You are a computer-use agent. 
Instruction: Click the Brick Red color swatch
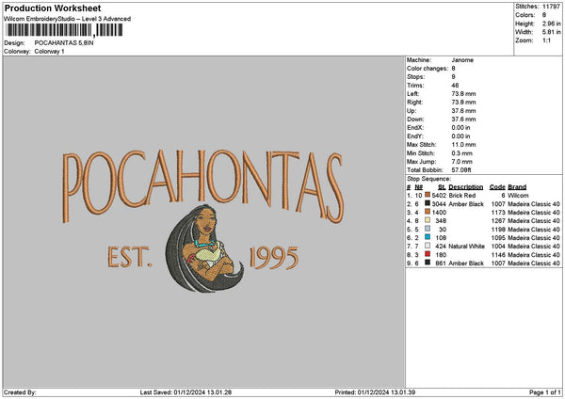coord(428,195)
